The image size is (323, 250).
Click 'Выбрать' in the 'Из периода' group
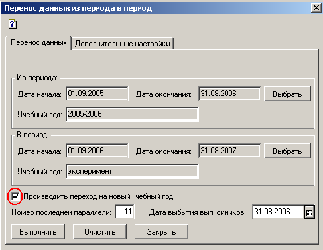[287, 94]
